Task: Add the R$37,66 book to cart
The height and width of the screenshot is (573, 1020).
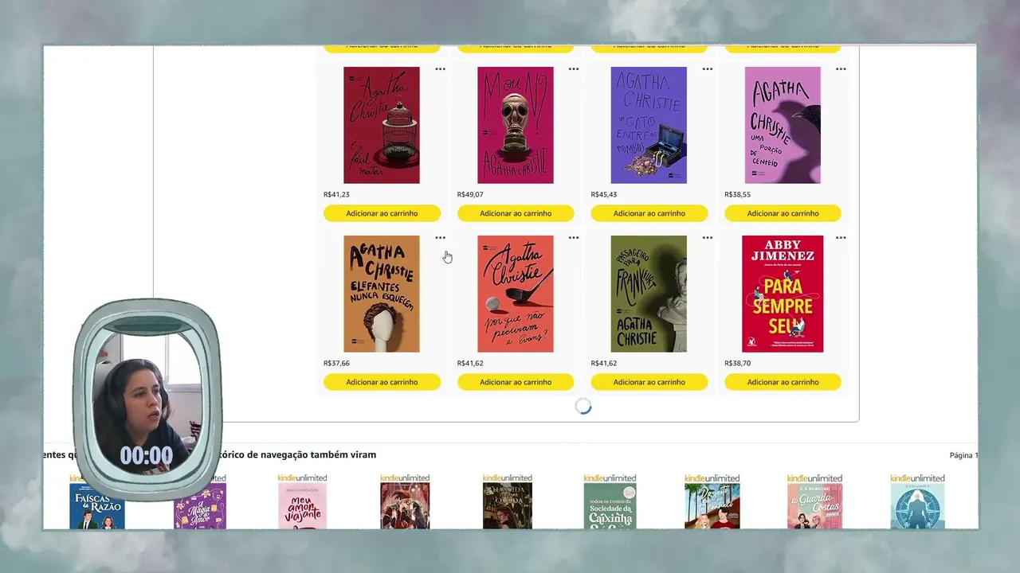Action: click(x=382, y=382)
